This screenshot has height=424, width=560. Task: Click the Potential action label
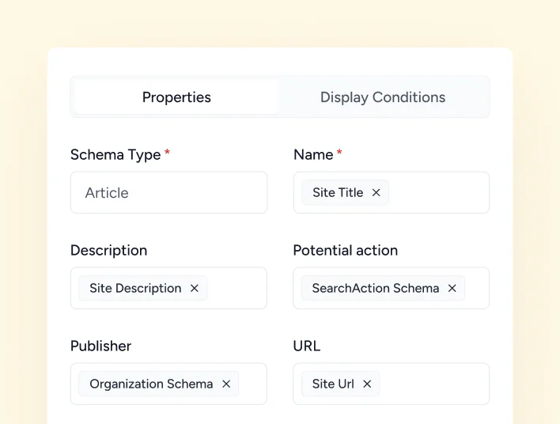(346, 251)
